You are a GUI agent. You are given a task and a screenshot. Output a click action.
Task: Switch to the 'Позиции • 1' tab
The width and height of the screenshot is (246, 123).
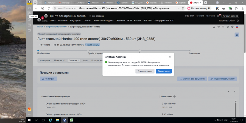pyautogui.click(x=60, y=61)
